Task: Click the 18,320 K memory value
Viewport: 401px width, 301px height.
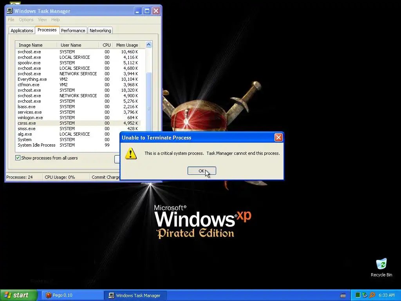Action: tap(130, 90)
